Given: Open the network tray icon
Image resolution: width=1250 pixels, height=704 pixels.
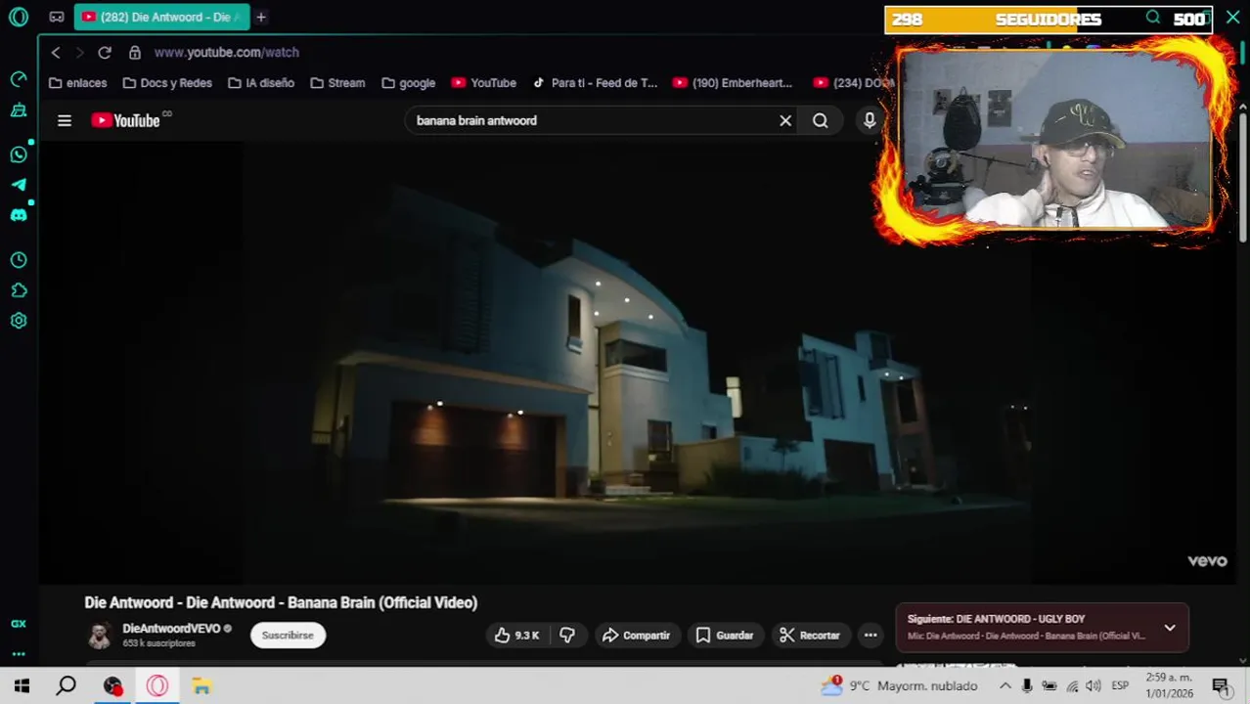Looking at the screenshot, I should point(1072,686).
